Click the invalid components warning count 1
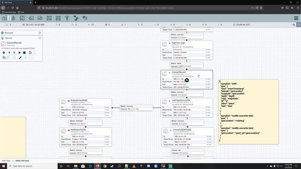 click(123, 25)
